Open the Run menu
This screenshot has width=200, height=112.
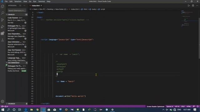tap(35, 1)
